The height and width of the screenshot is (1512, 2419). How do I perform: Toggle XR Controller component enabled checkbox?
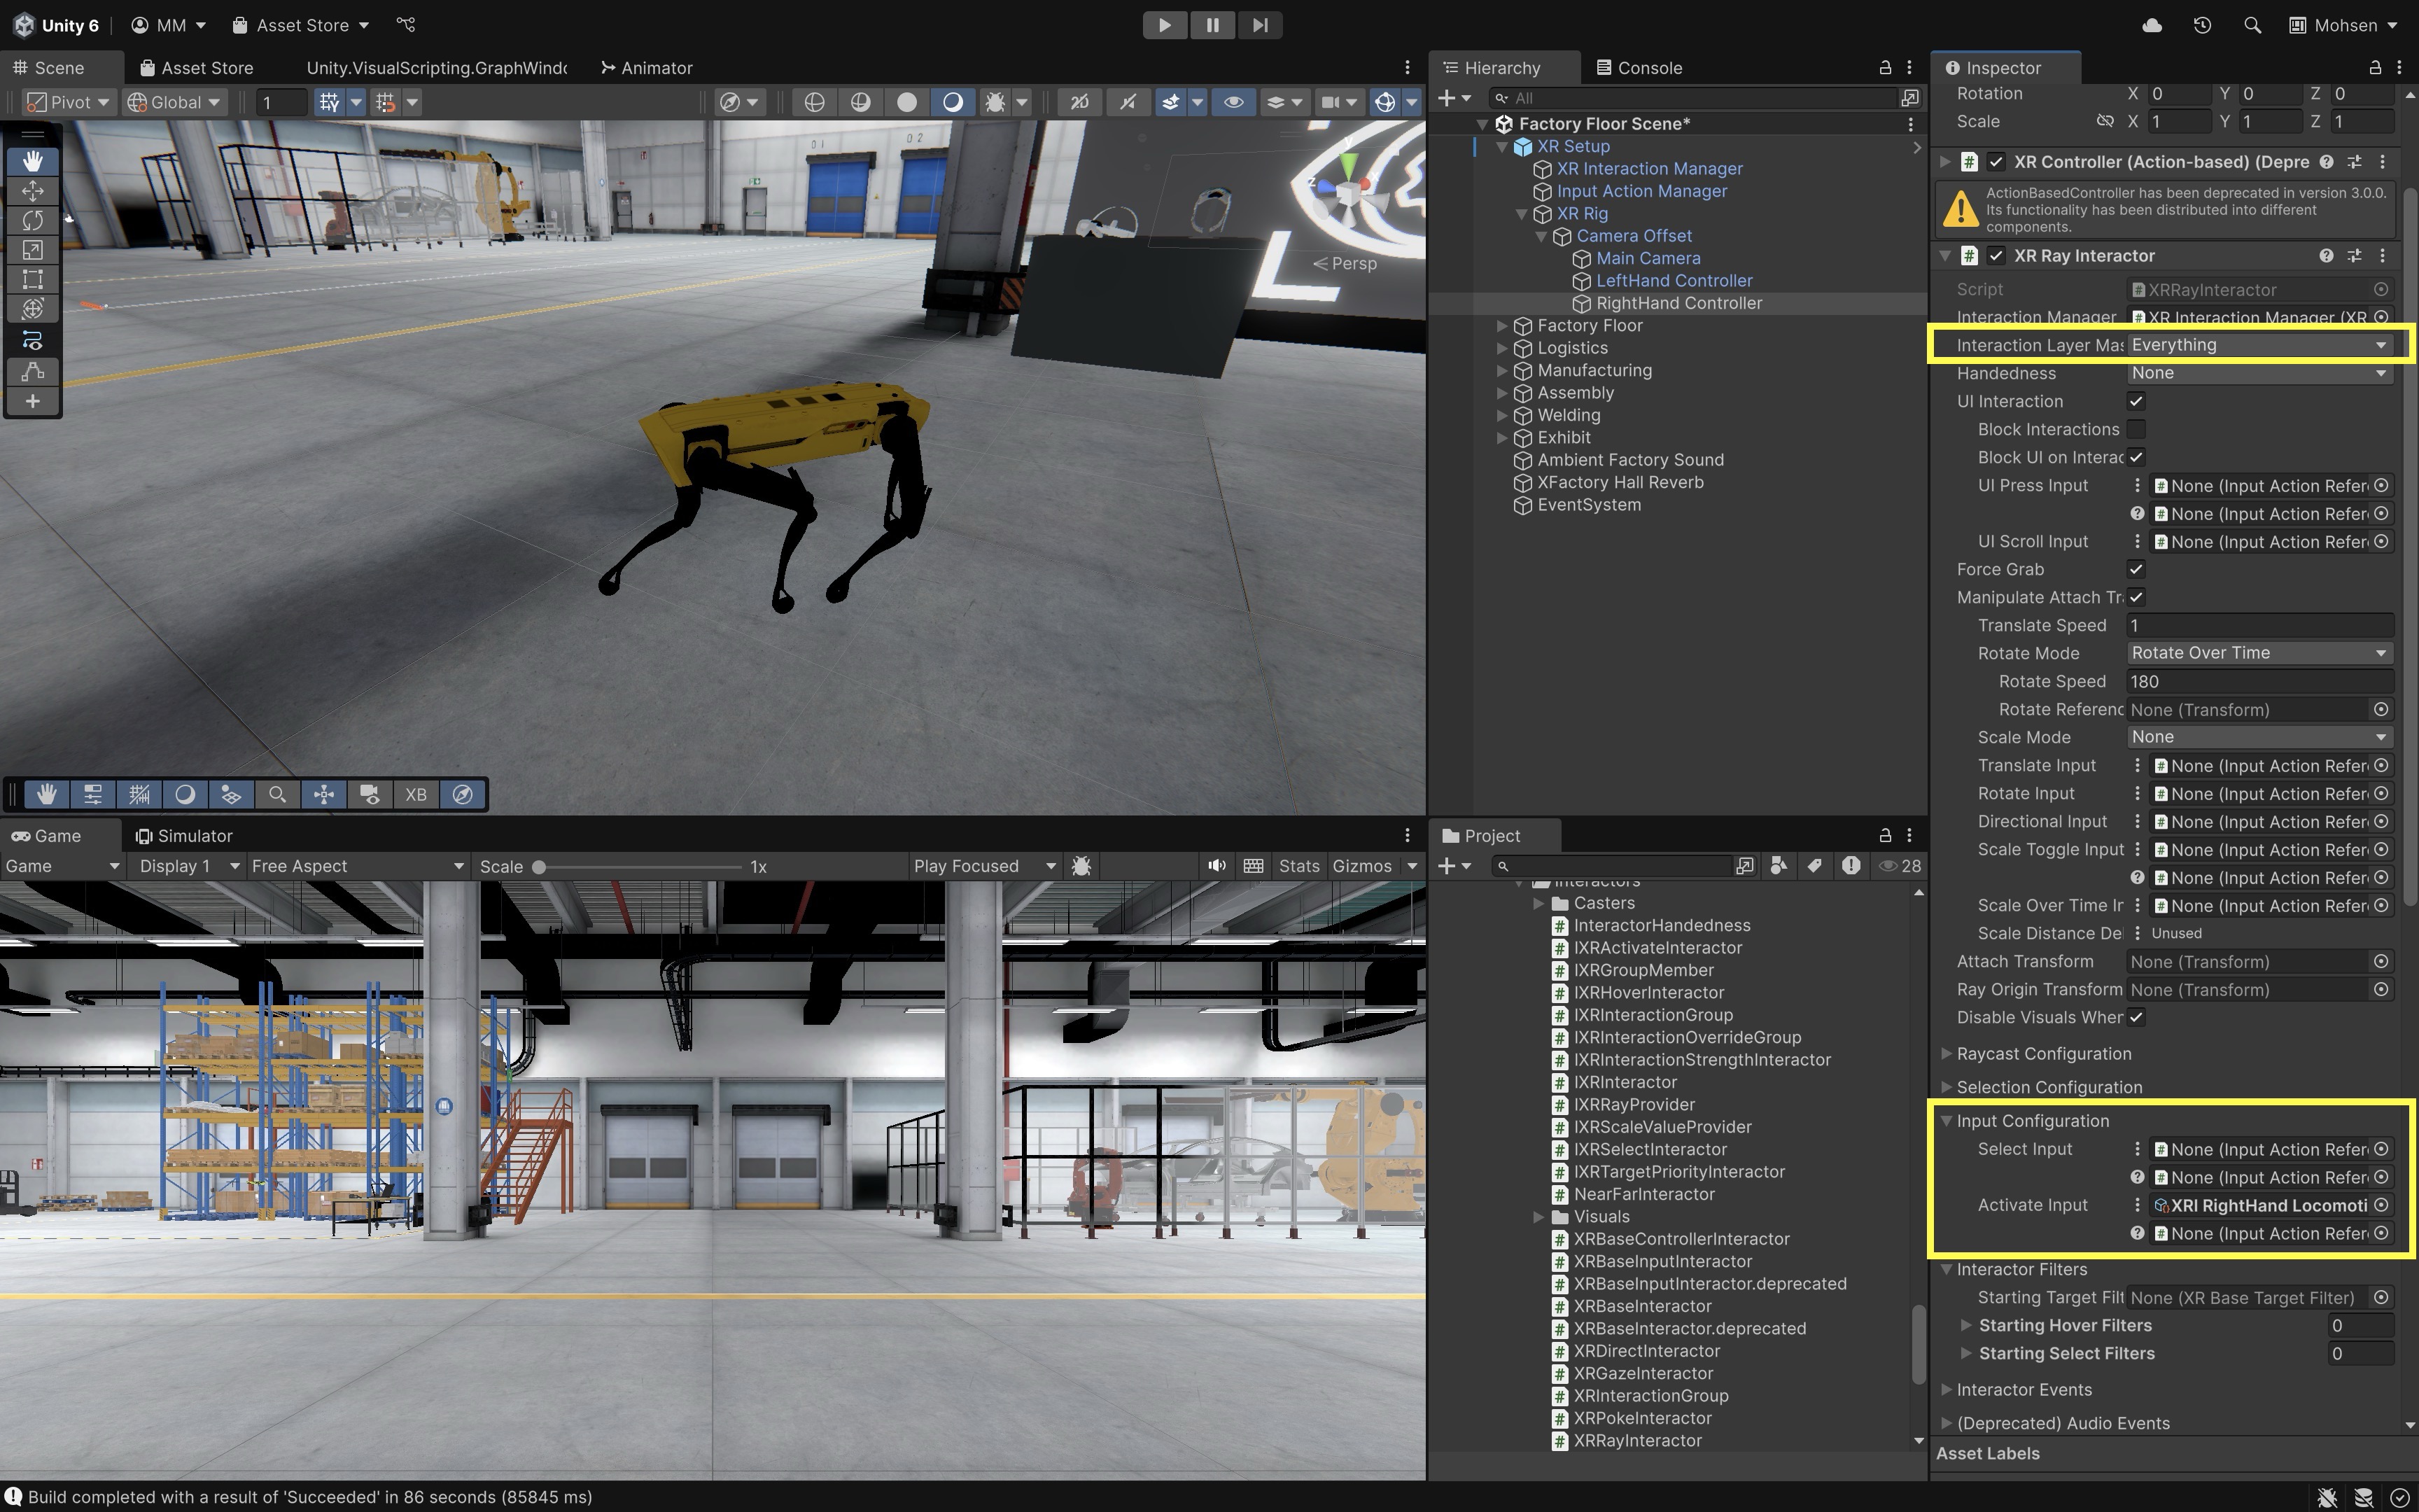1996,162
